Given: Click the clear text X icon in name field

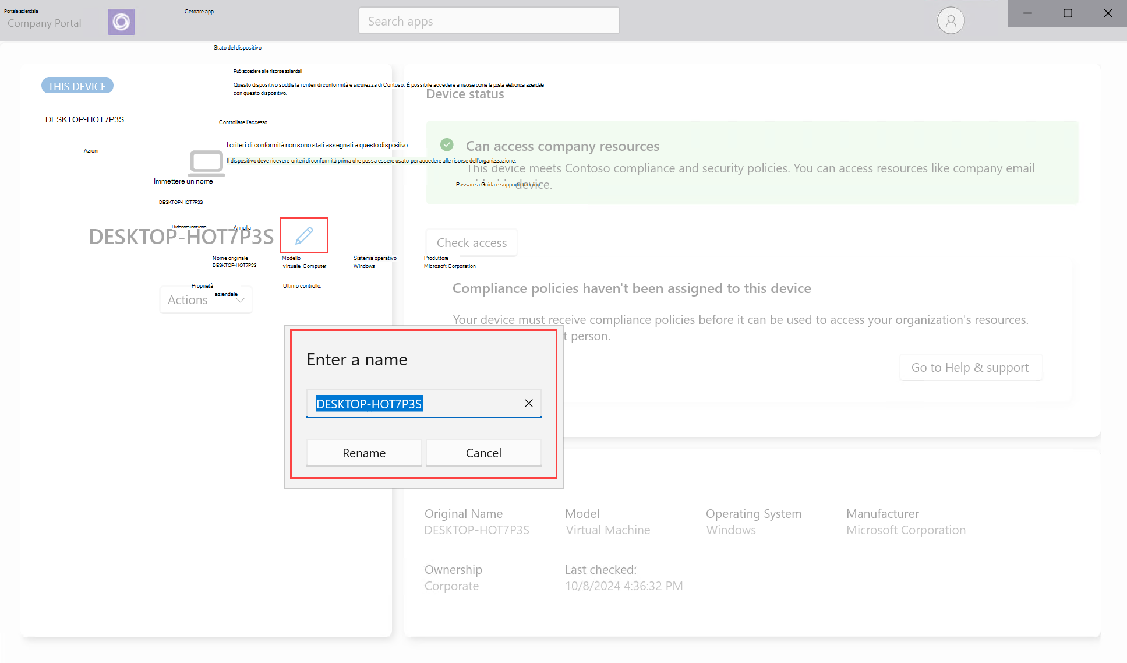Looking at the screenshot, I should tap(529, 403).
